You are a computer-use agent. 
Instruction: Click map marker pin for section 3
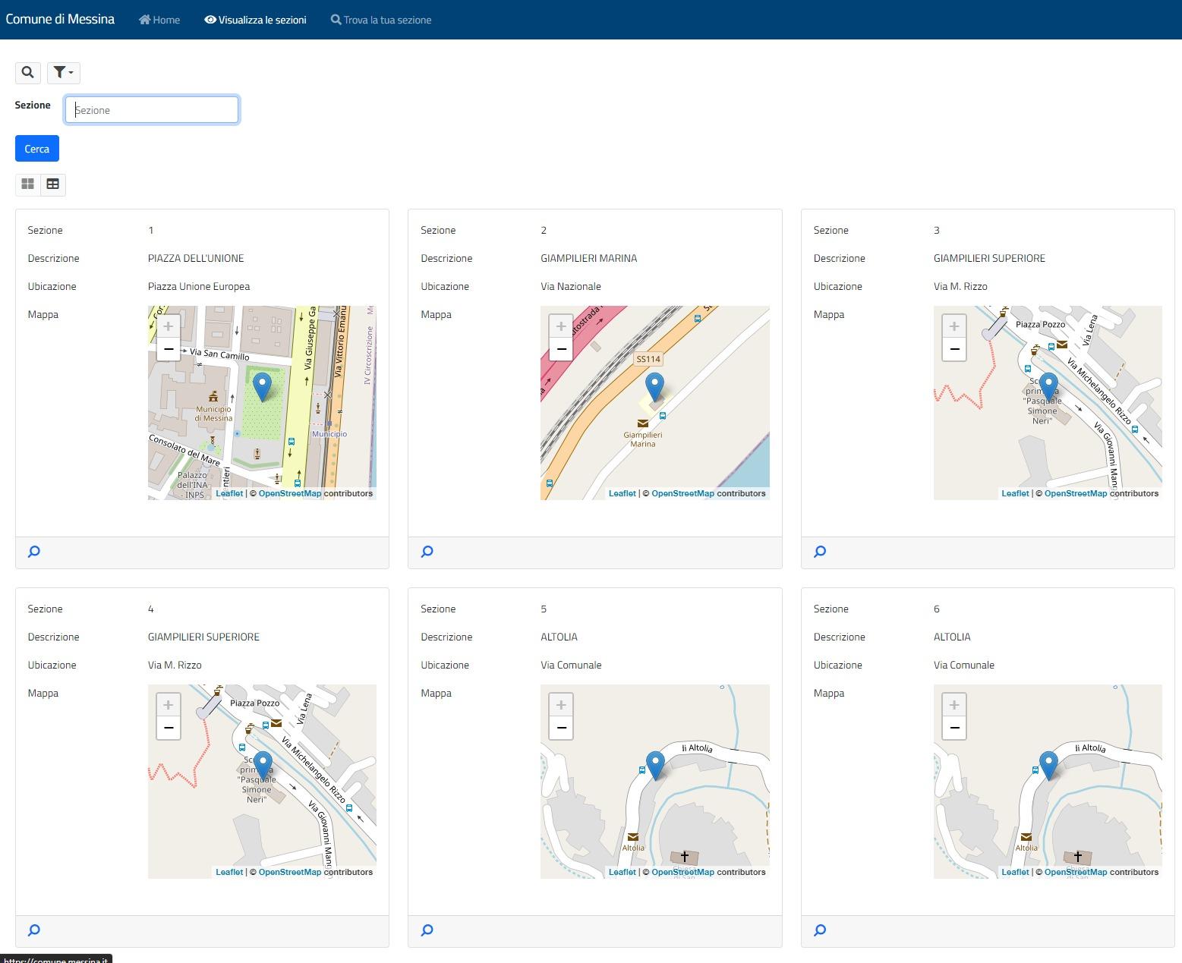tap(1048, 386)
